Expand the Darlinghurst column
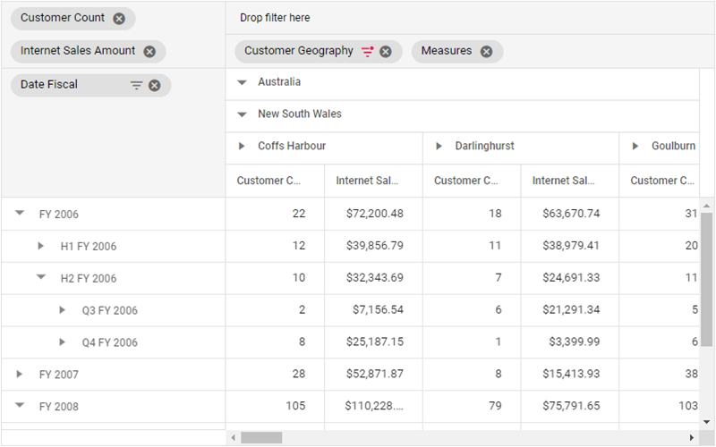Viewport: 716px width, 447px height. [439, 147]
